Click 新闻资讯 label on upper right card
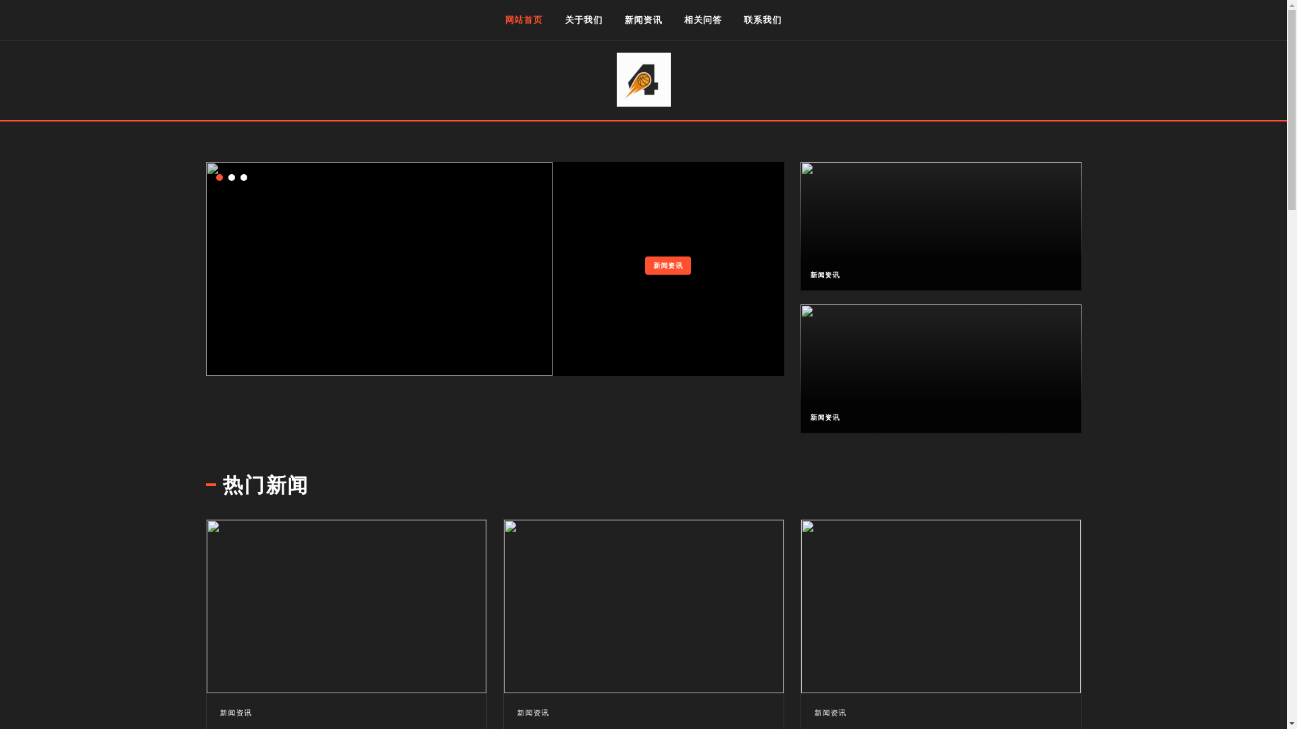Image resolution: width=1297 pixels, height=729 pixels. (825, 275)
